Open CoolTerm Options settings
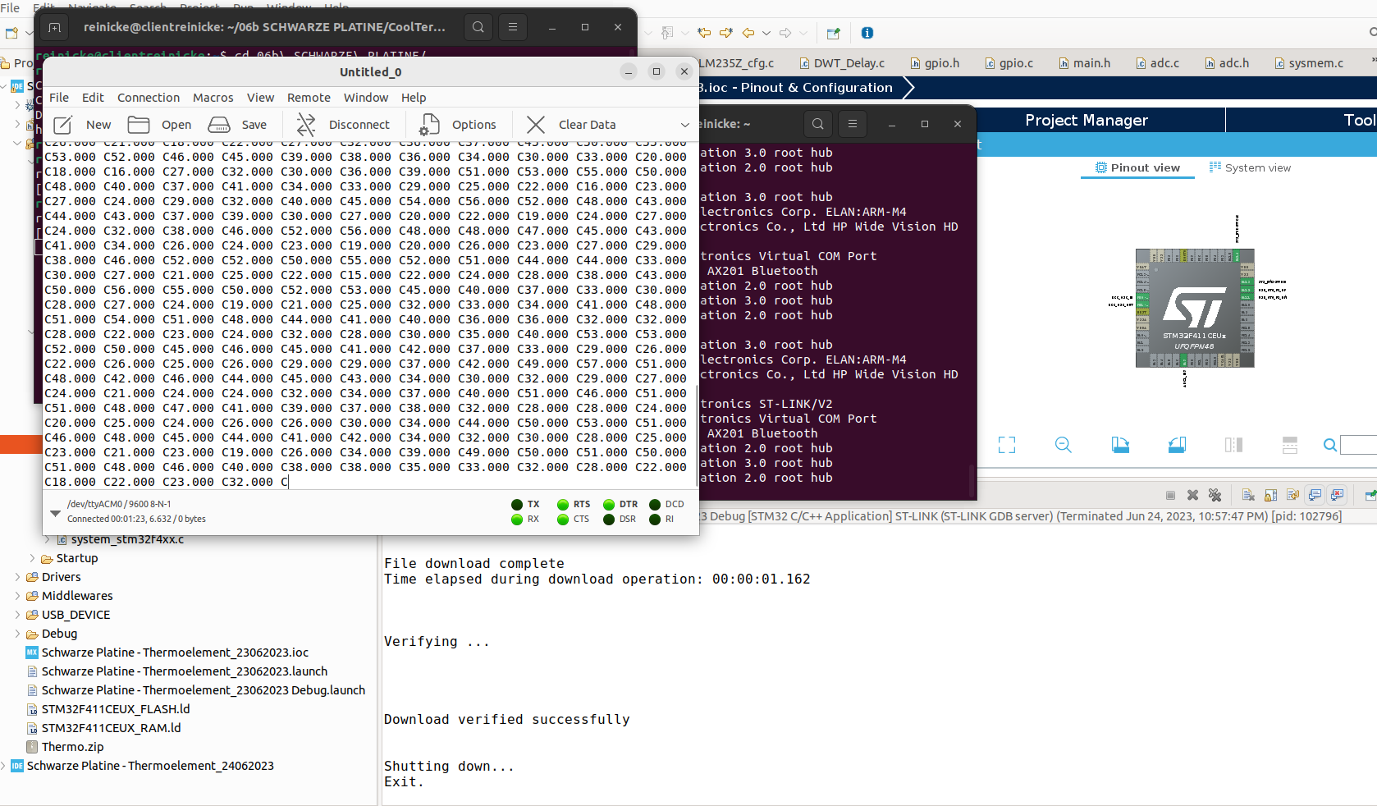The image size is (1377, 806). tap(429, 125)
